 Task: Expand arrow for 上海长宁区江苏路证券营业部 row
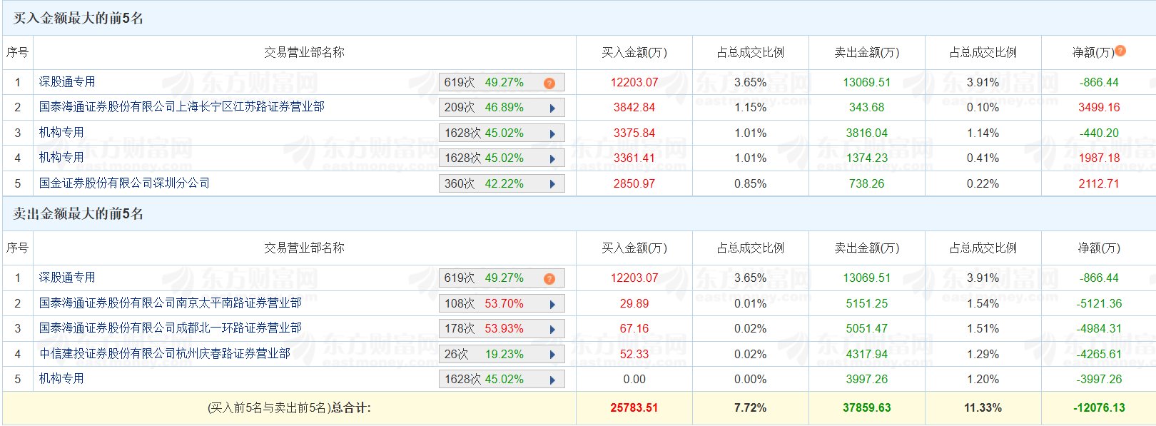coord(552,108)
